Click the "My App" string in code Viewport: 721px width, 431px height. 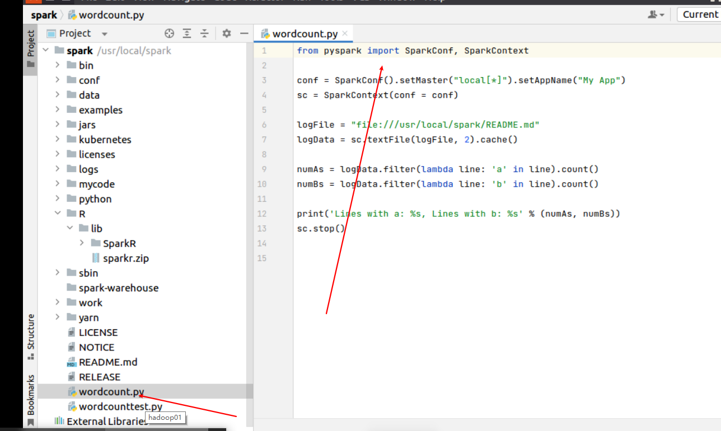click(x=599, y=80)
